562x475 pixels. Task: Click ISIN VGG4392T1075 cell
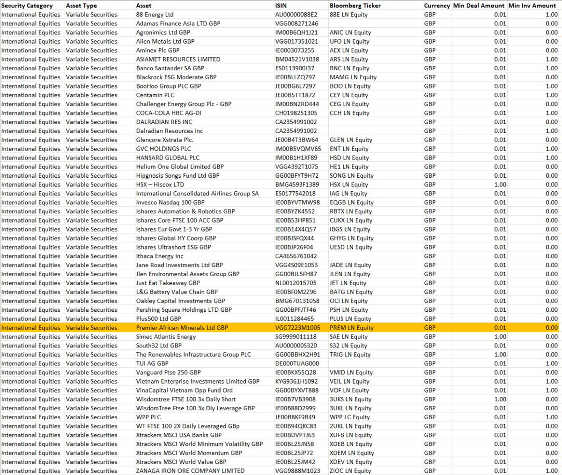click(x=296, y=166)
